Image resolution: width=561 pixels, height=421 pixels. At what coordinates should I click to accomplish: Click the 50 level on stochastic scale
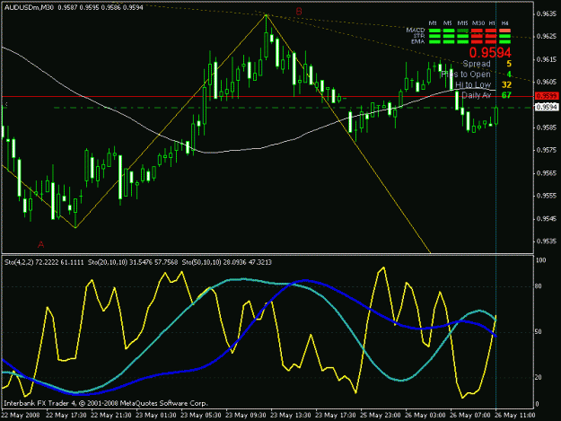(539, 332)
